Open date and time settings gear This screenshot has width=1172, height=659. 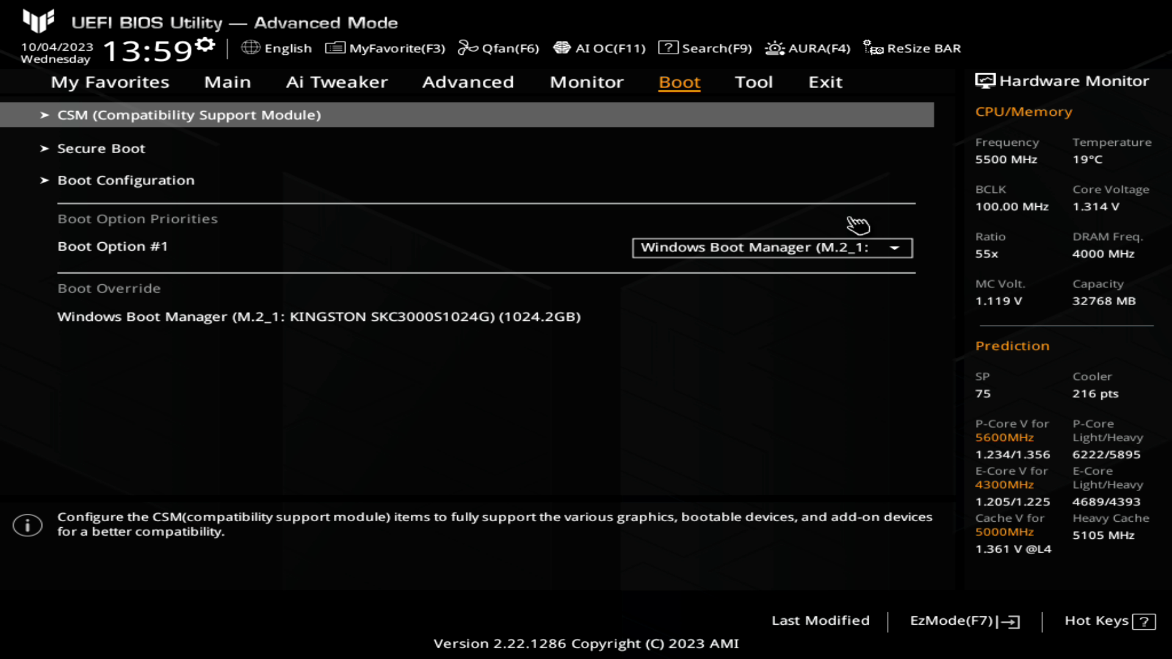(x=205, y=45)
